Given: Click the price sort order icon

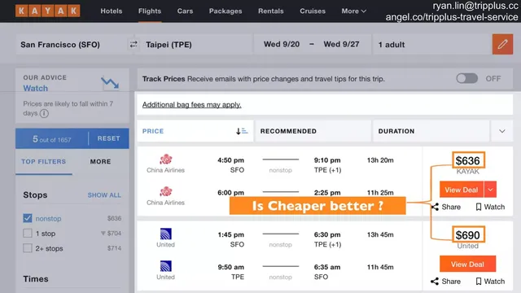Looking at the screenshot, I should (242, 131).
